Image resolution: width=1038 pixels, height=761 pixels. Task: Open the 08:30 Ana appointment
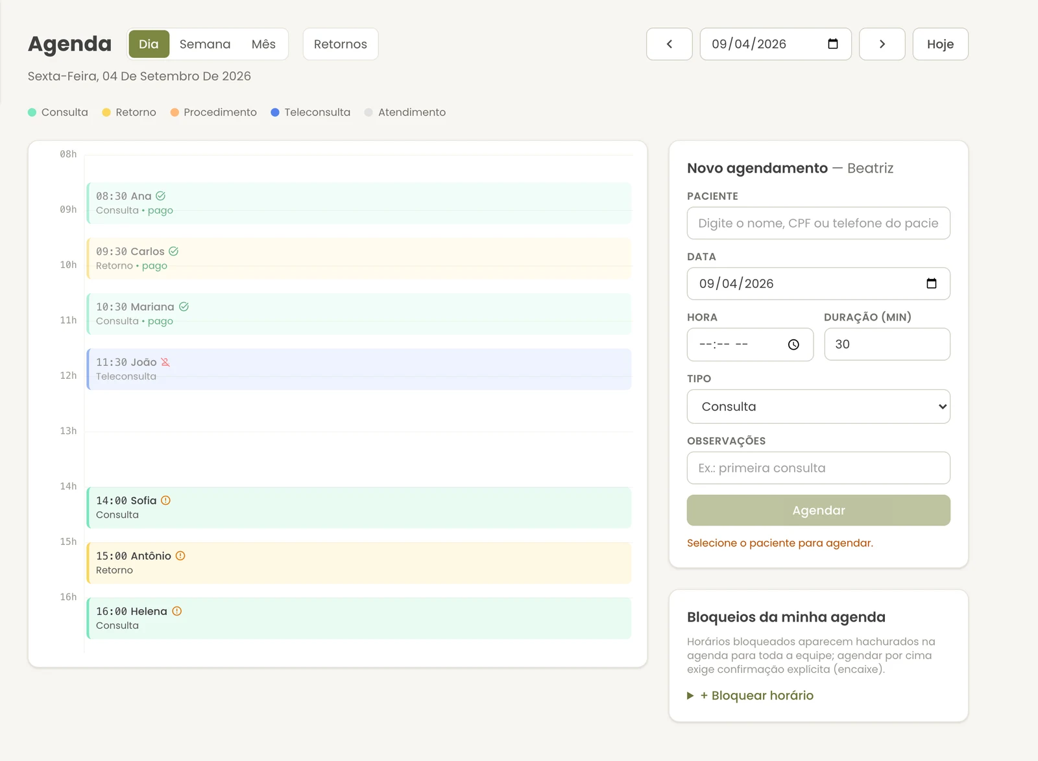pyautogui.click(x=359, y=203)
